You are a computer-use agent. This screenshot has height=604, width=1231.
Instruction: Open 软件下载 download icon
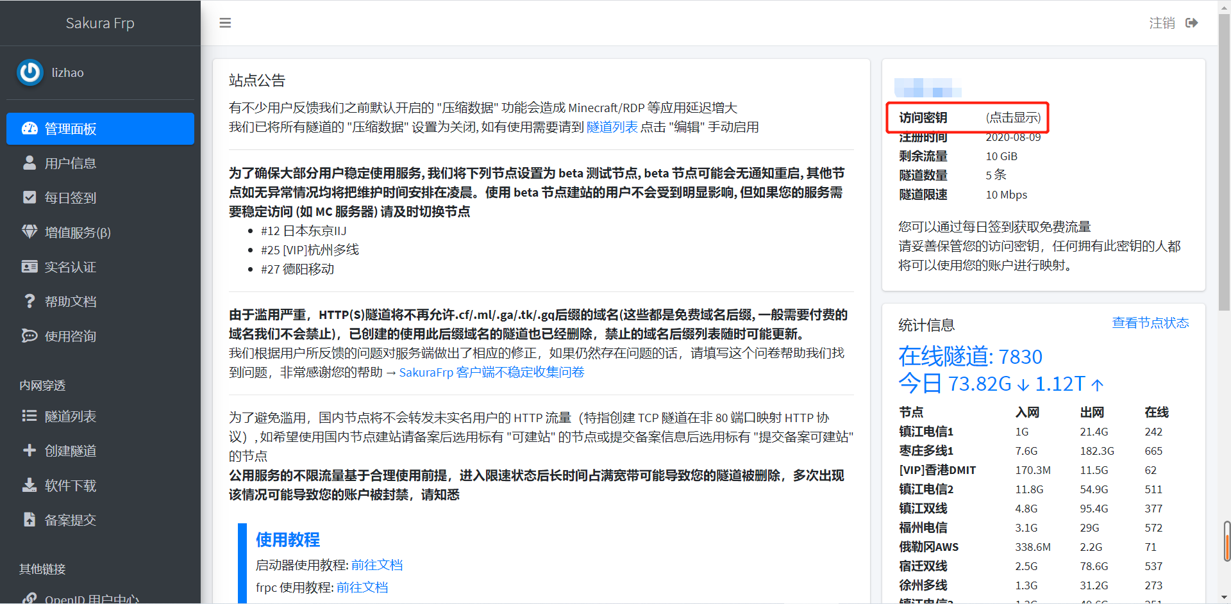coord(29,485)
